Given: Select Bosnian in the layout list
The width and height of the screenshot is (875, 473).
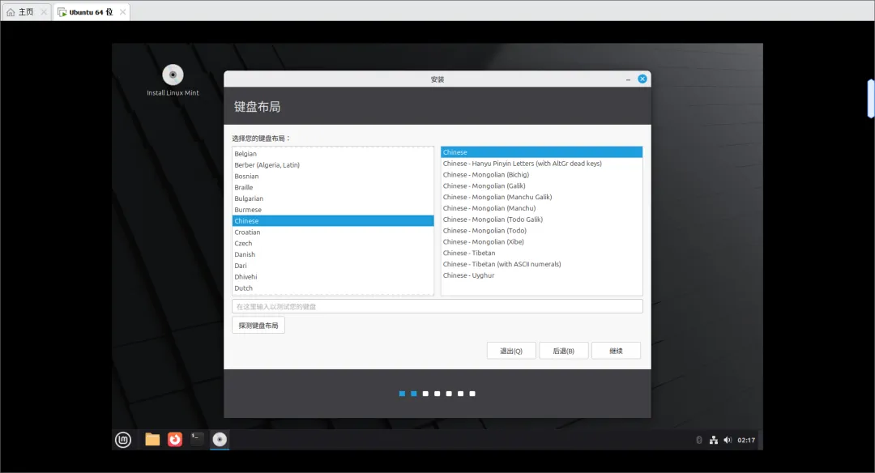Looking at the screenshot, I should pyautogui.click(x=333, y=177).
